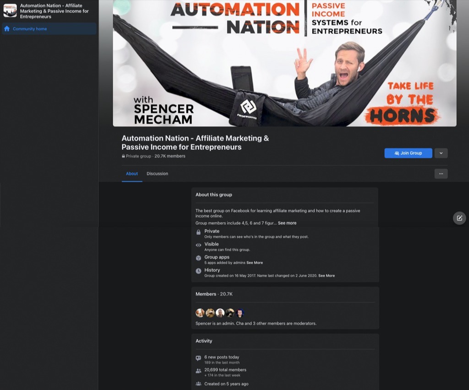Click 'Only members can see who's in the group' text
This screenshot has height=390, width=469.
(x=256, y=237)
